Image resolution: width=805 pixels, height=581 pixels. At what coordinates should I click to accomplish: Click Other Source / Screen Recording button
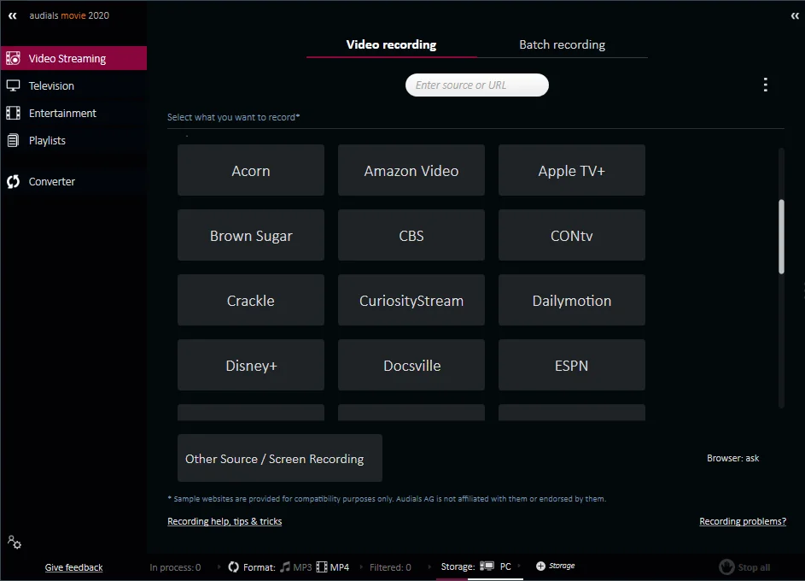(280, 458)
